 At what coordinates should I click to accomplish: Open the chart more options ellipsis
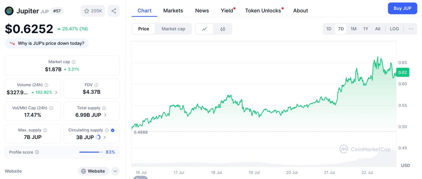coord(411,29)
